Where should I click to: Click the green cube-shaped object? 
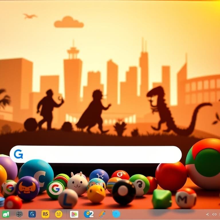(x=162, y=199)
